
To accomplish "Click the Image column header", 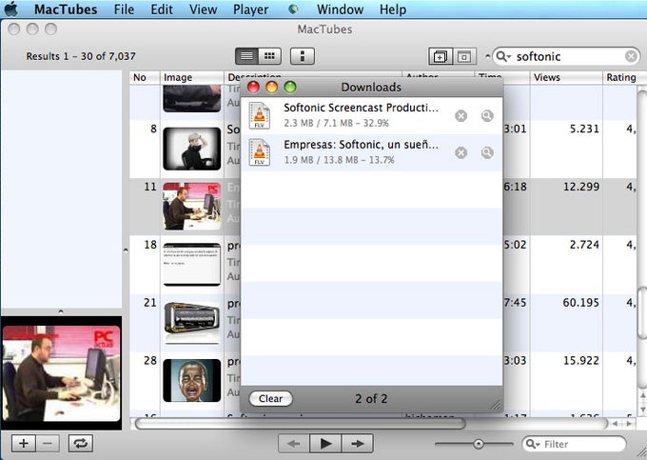I will pos(192,77).
